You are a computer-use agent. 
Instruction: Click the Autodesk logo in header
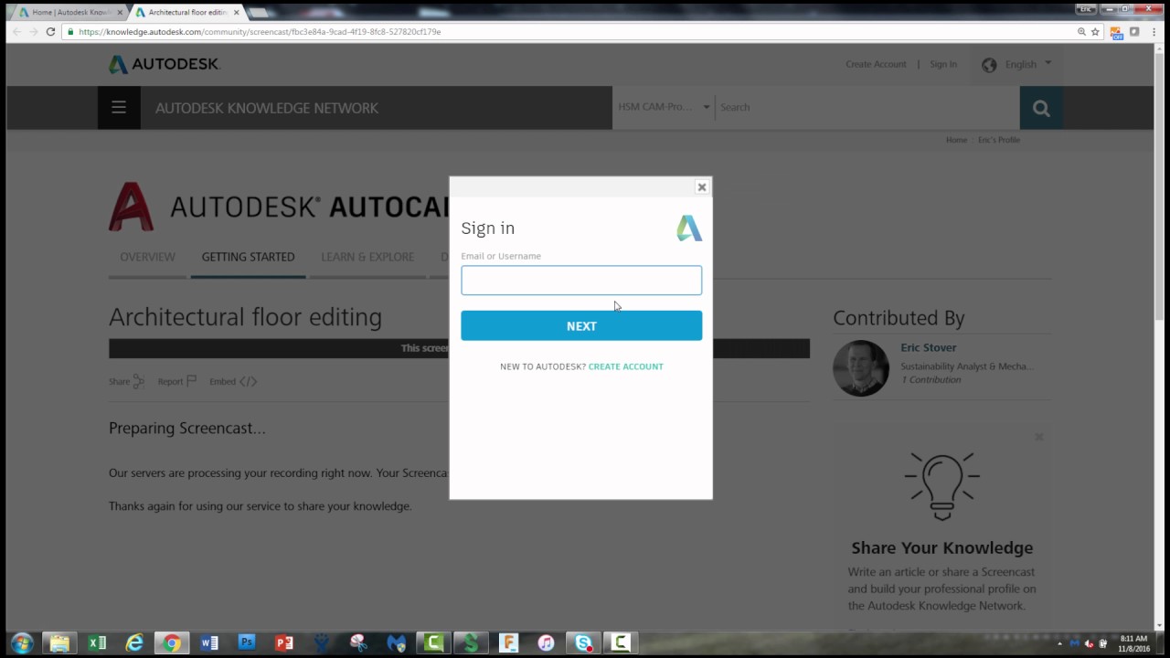point(165,64)
